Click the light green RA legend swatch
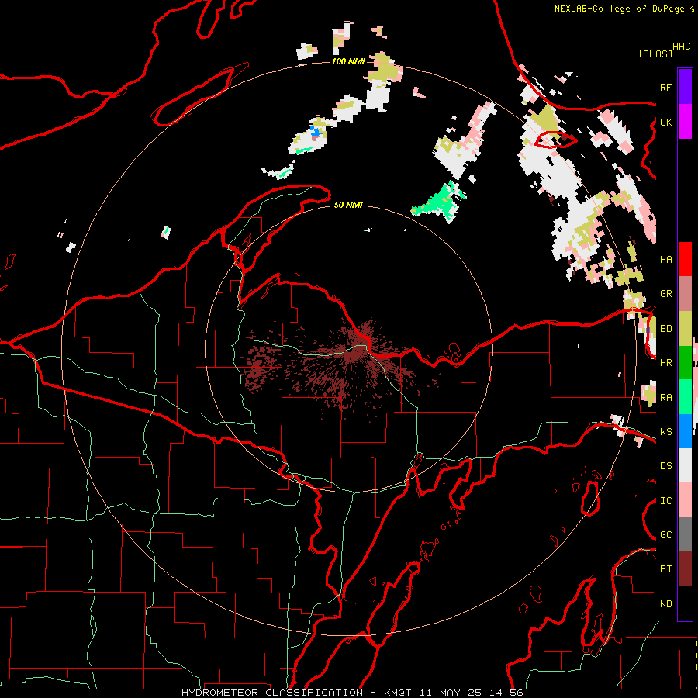The image size is (698, 698). coord(685,397)
